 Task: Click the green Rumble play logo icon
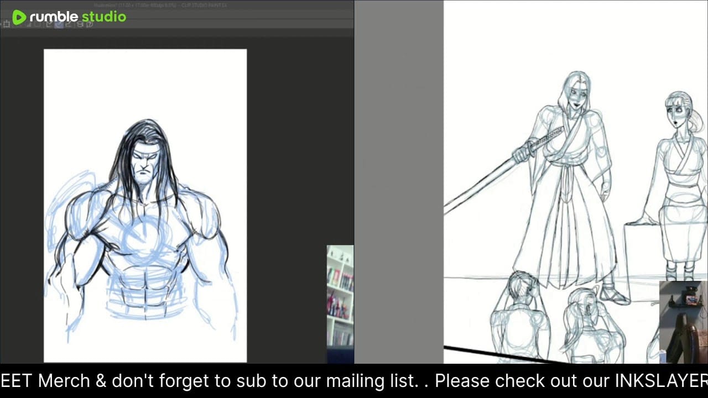(x=19, y=17)
